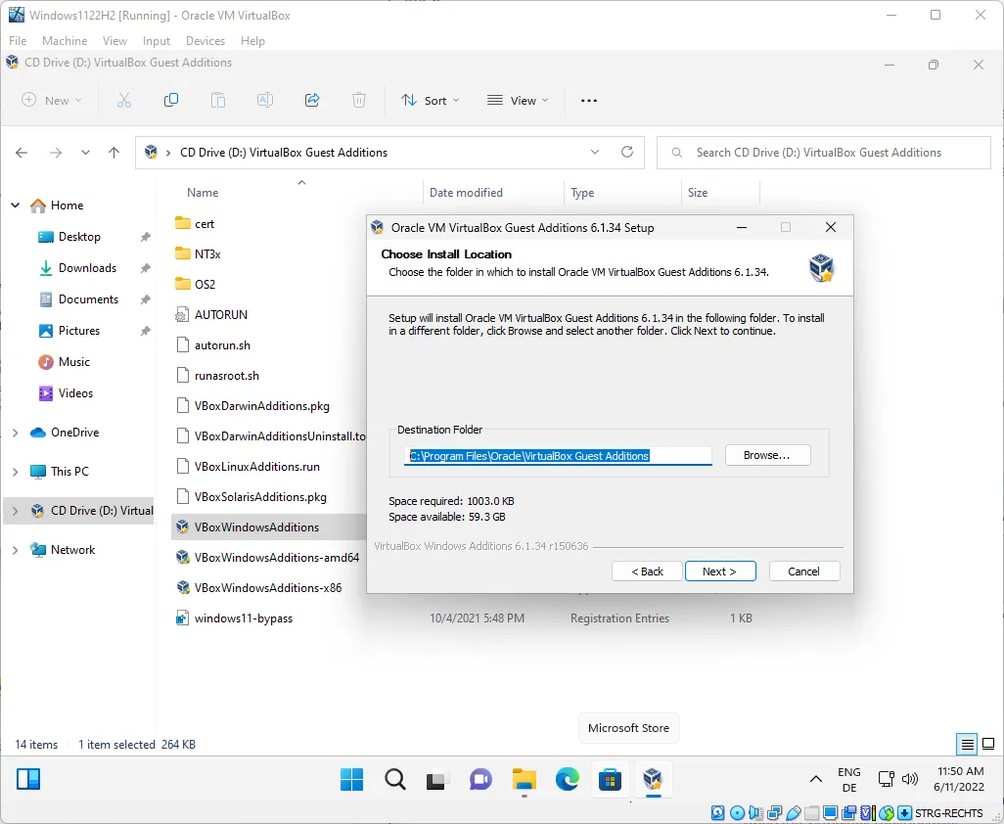Expand address bar history dropdown

(x=594, y=152)
